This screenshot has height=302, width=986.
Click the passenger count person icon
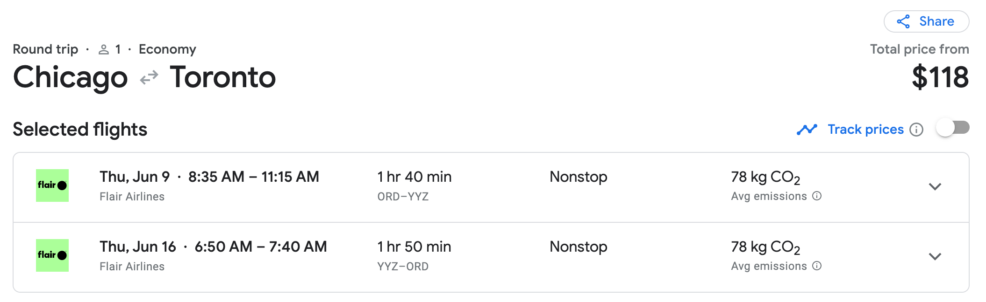point(104,49)
